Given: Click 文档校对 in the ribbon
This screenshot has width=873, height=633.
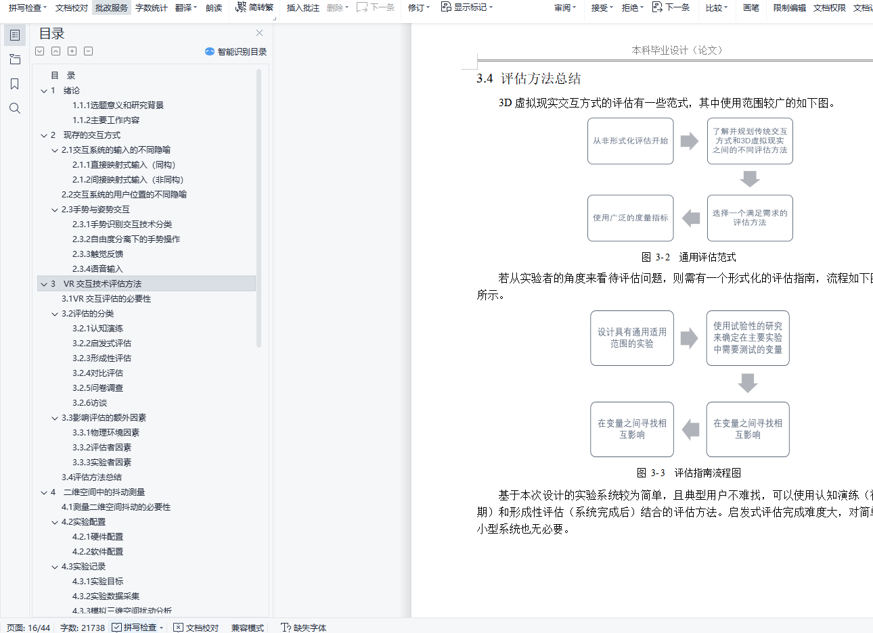Looking at the screenshot, I should pyautogui.click(x=72, y=7).
